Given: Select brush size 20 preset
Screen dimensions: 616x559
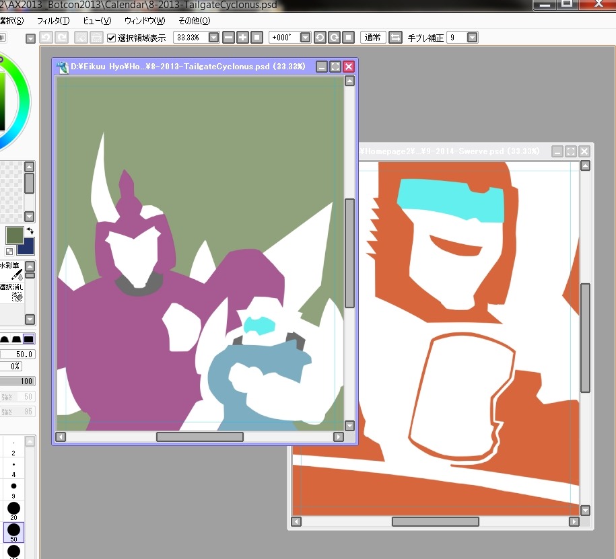Looking at the screenshot, I should (13, 511).
